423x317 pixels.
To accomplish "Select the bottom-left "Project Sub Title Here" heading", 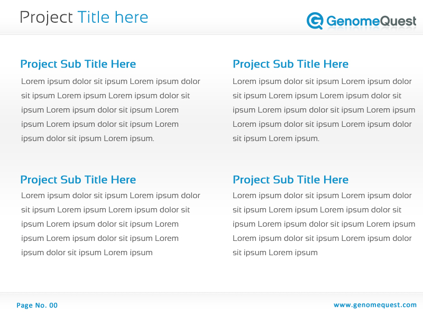I will [x=78, y=180].
